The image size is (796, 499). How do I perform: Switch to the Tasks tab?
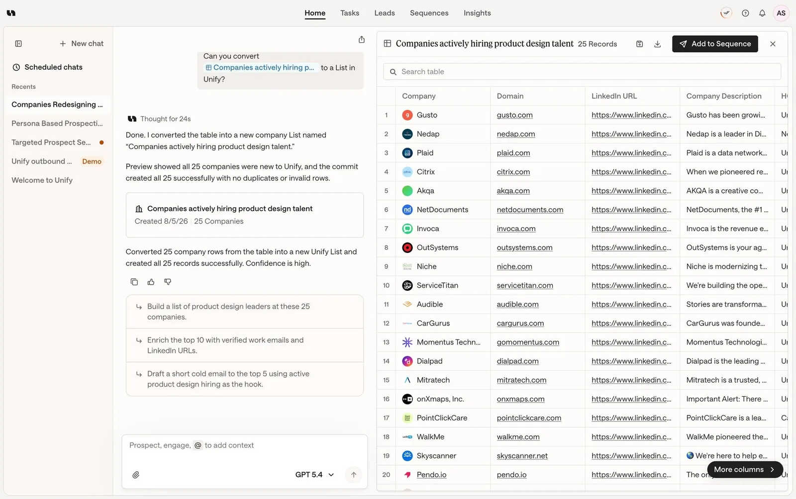pos(350,13)
